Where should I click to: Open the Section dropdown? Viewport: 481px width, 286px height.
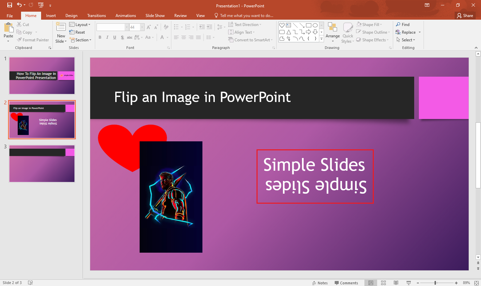[x=81, y=40]
